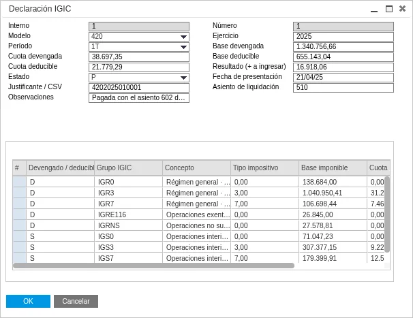Screen dimensions: 413x318
Task: Click base imponible value 26.845,00
Action: (x=333, y=214)
